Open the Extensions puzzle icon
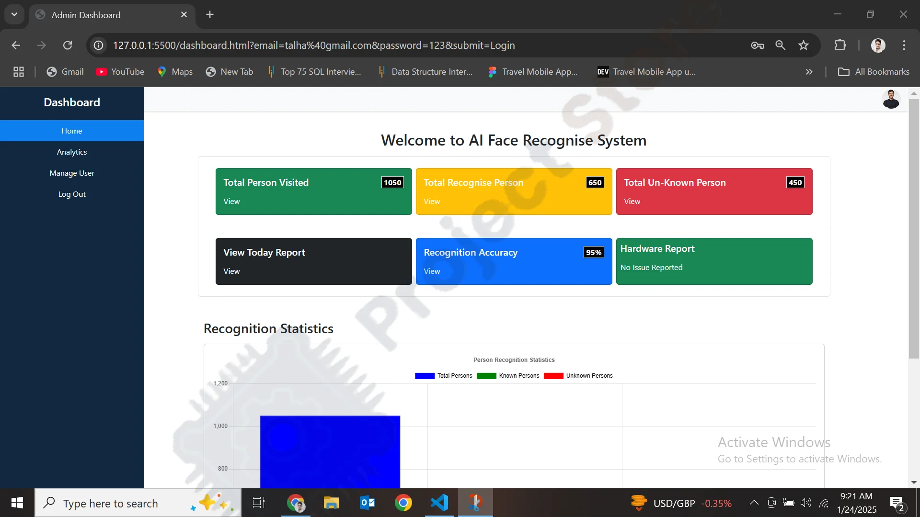 pos(840,45)
